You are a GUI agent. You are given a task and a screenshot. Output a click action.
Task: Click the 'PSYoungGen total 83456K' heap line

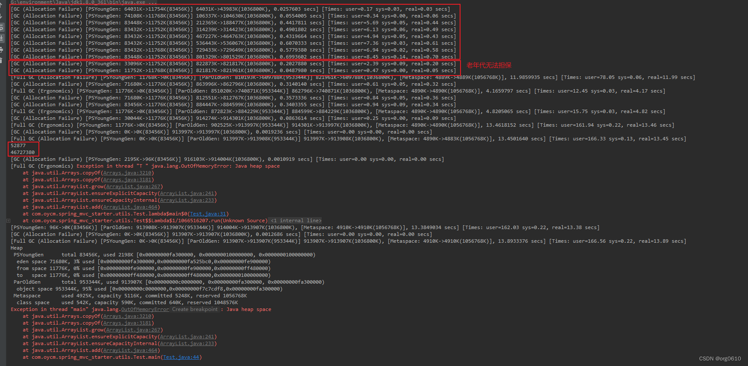point(164,255)
